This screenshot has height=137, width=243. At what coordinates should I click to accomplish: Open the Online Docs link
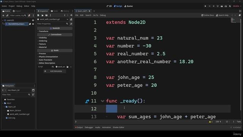point(208,15)
